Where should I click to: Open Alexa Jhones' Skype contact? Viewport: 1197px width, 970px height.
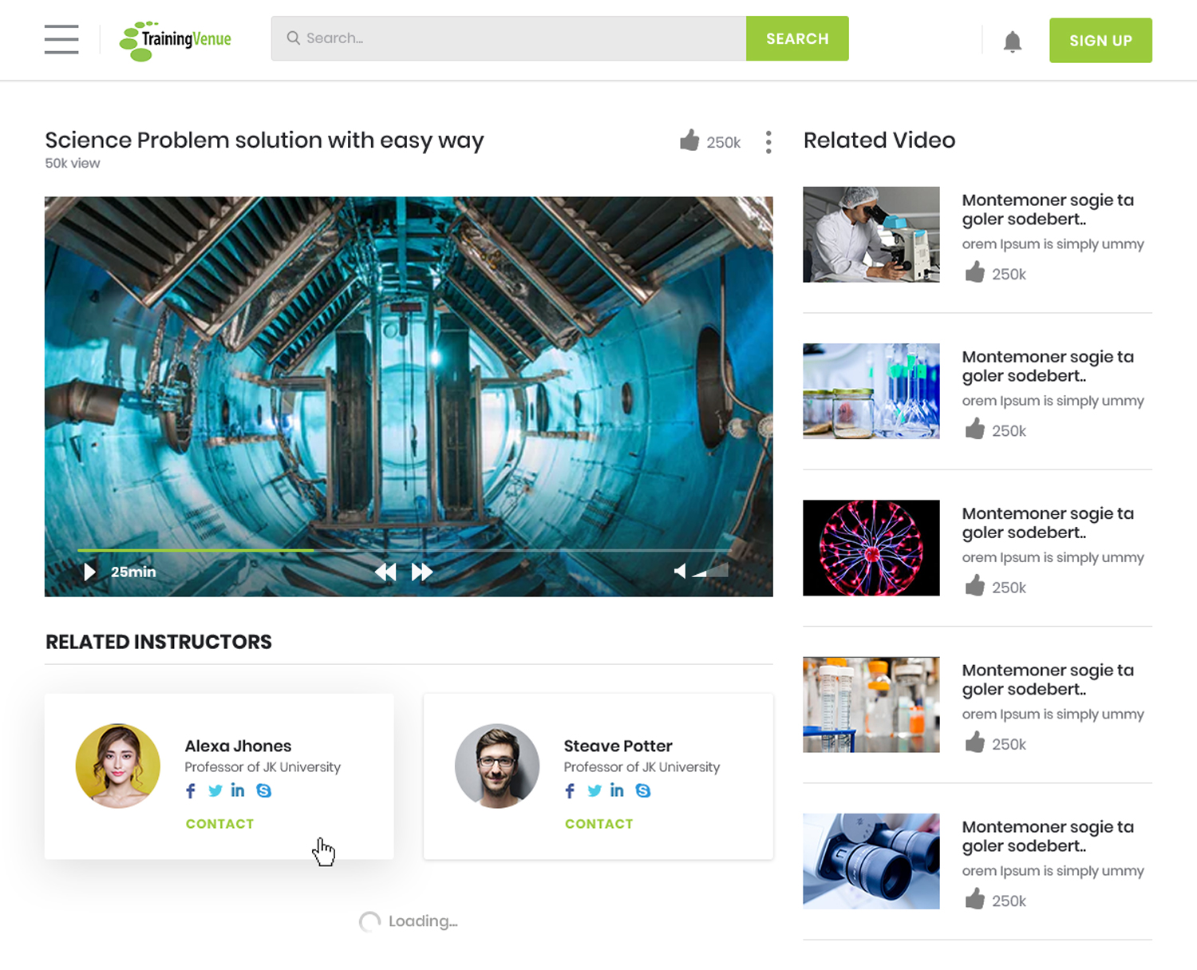tap(264, 791)
